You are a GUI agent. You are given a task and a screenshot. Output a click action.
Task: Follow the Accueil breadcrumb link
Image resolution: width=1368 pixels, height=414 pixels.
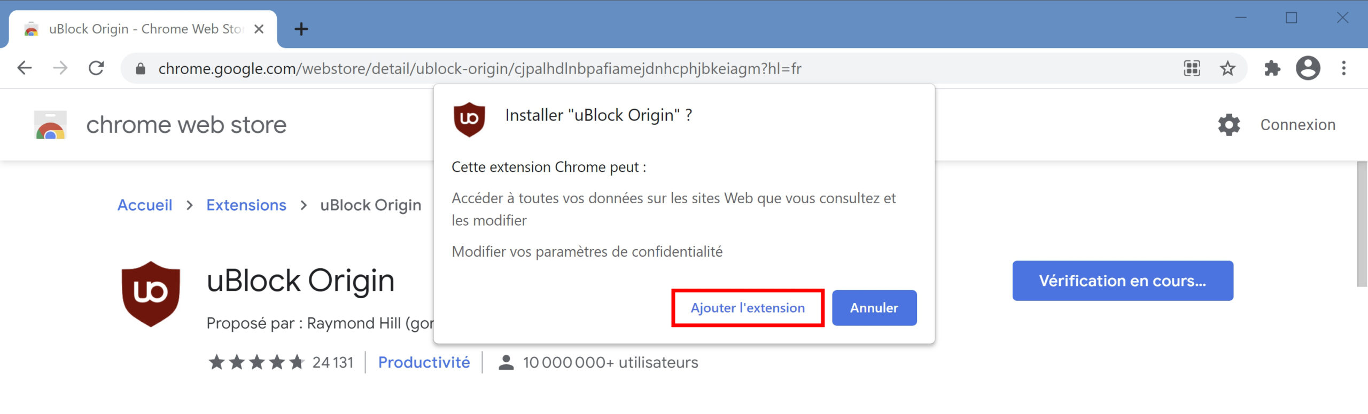pos(145,205)
